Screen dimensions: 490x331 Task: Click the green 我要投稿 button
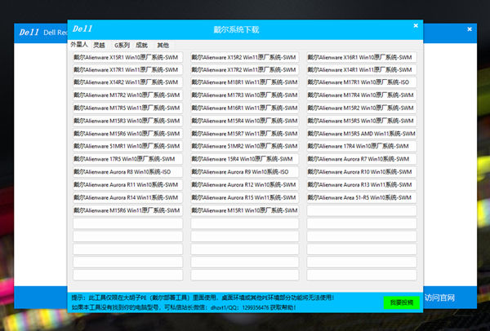(402, 302)
